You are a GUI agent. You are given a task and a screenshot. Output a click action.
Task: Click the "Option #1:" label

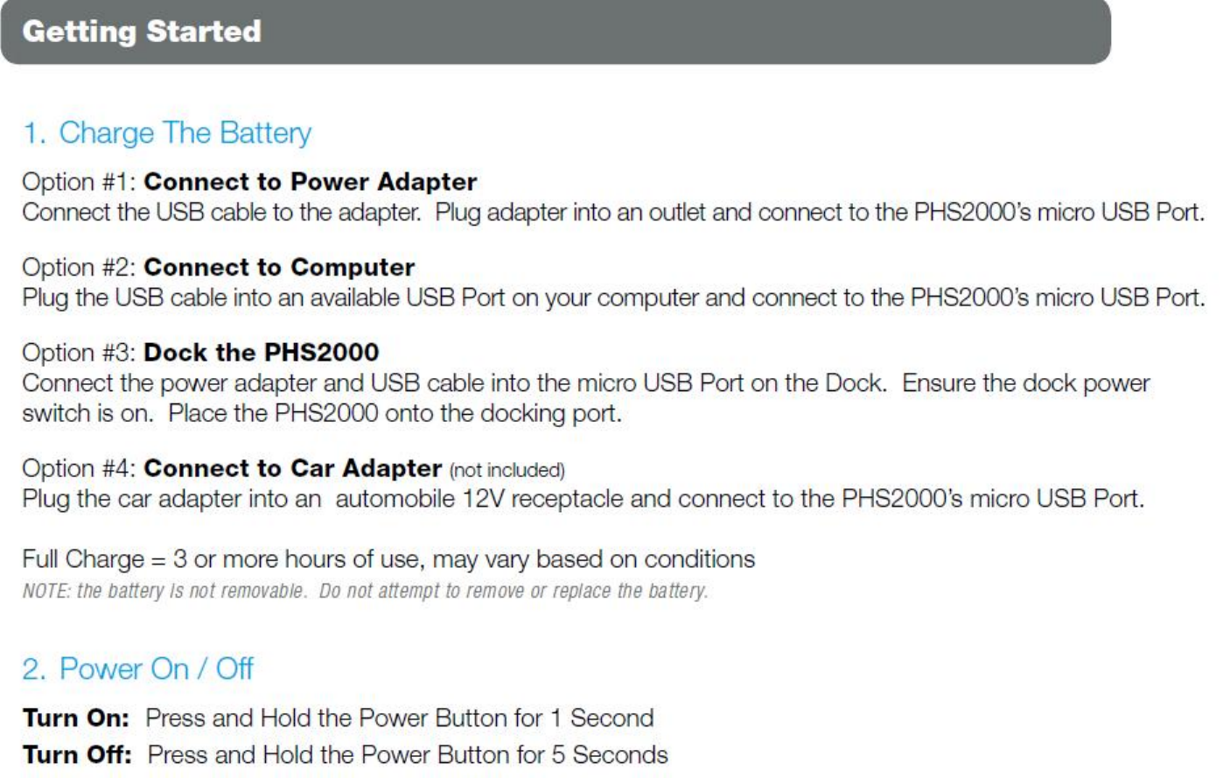(80, 181)
